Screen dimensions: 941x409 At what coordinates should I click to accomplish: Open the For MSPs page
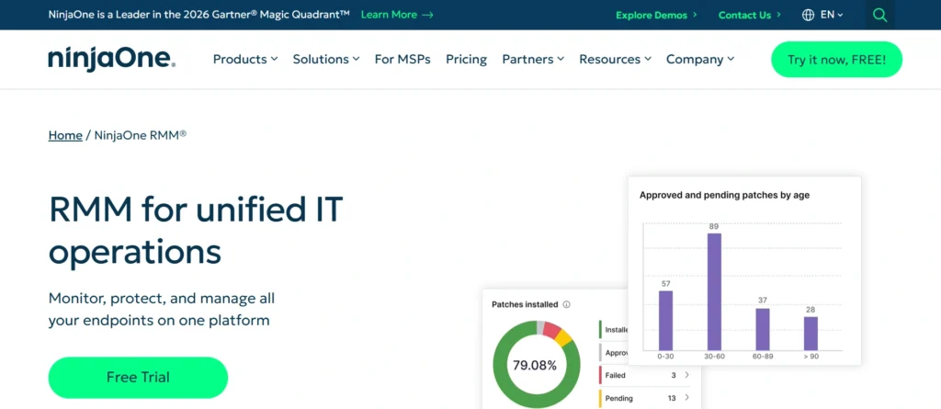coord(402,59)
